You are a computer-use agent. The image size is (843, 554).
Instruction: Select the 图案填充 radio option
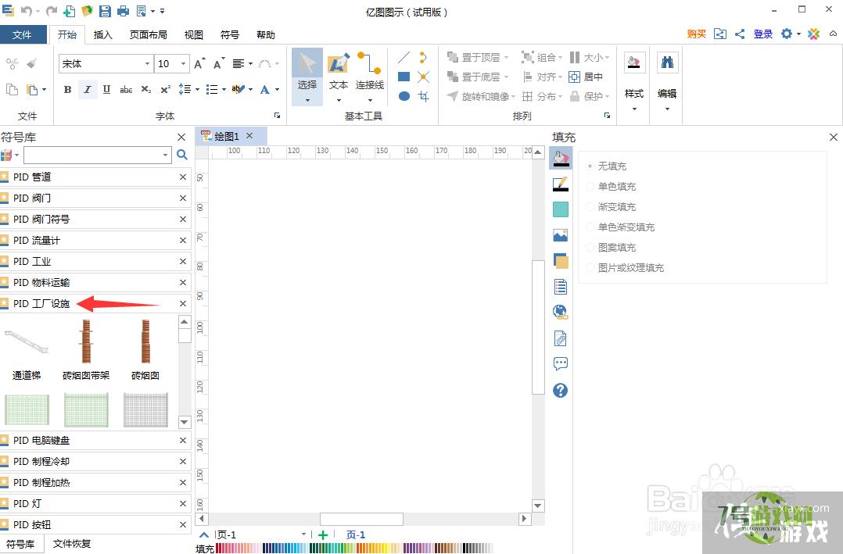pos(590,248)
